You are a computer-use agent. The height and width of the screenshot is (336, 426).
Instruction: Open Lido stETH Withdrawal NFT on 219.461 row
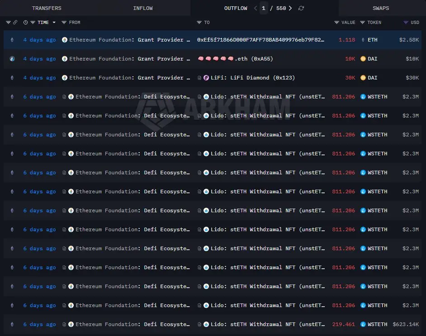click(x=268, y=324)
